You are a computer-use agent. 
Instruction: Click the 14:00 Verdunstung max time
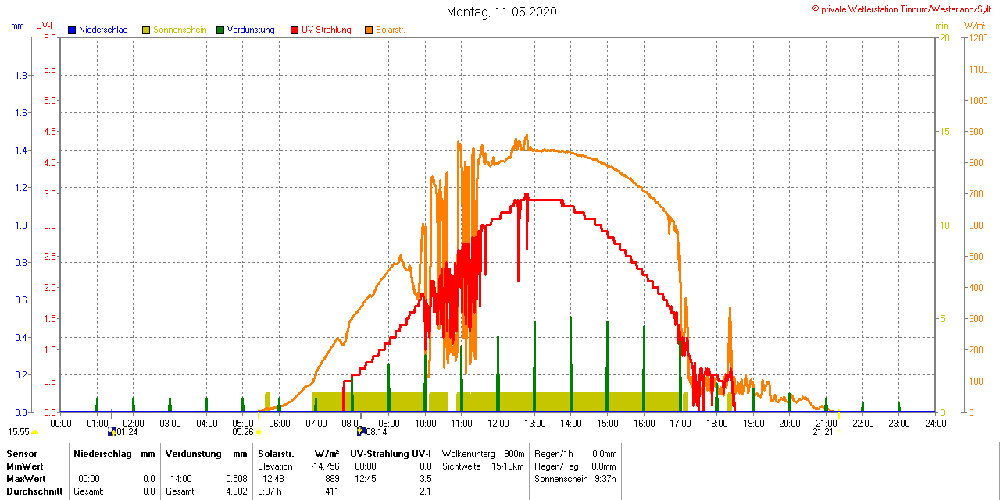coord(181,478)
